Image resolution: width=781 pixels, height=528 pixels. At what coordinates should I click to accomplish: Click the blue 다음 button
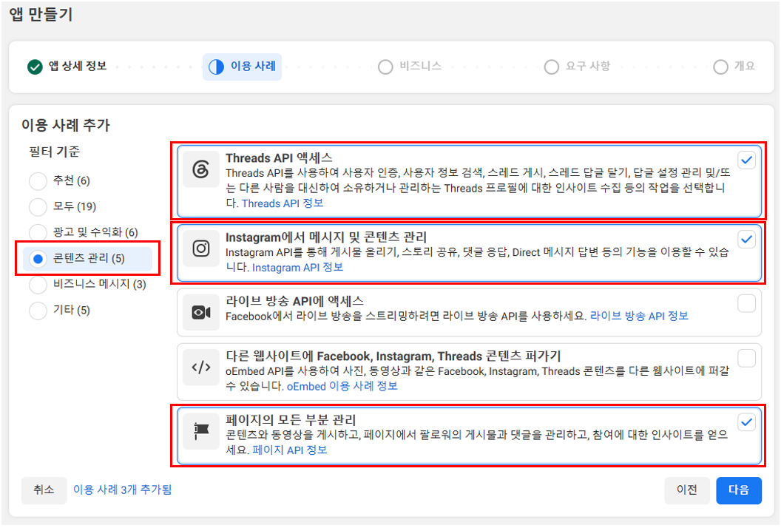click(x=739, y=490)
